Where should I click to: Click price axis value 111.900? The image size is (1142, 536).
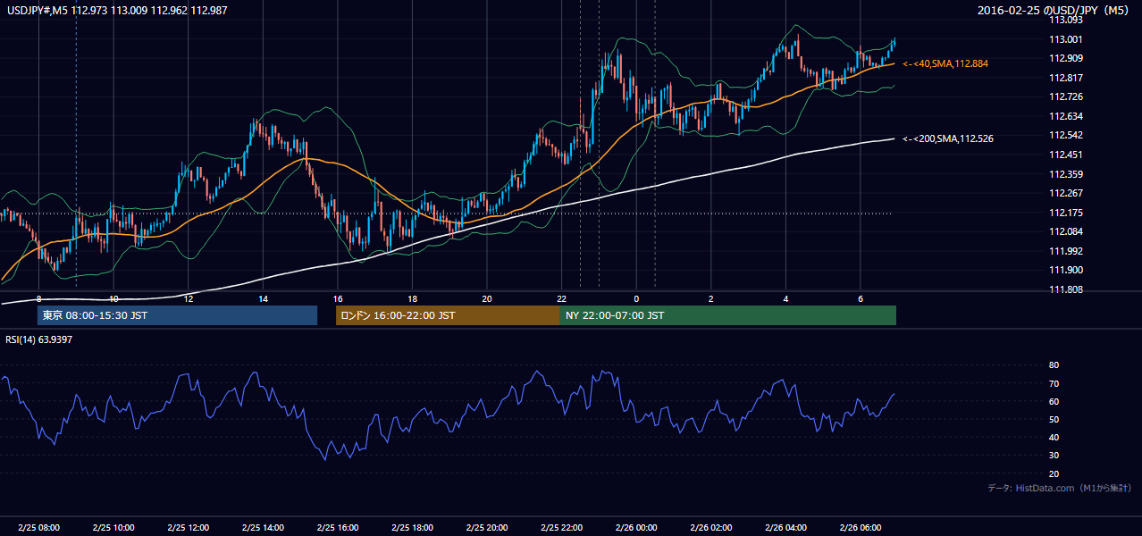point(1067,270)
